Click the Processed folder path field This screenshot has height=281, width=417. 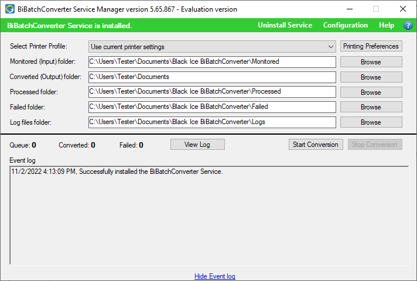[x=212, y=92]
